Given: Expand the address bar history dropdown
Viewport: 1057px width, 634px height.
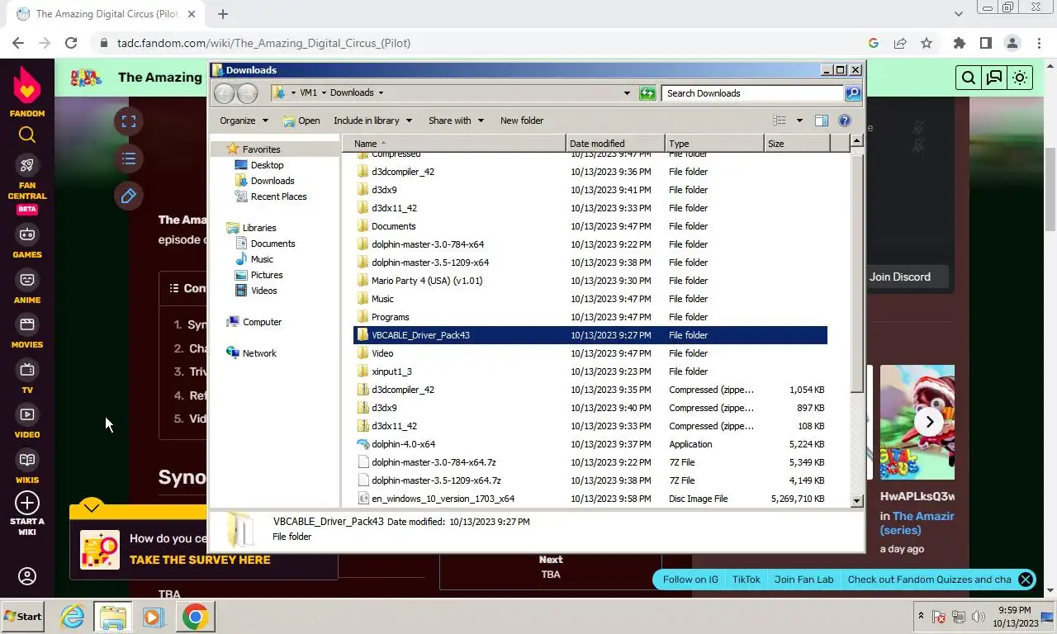Looking at the screenshot, I should (x=628, y=93).
